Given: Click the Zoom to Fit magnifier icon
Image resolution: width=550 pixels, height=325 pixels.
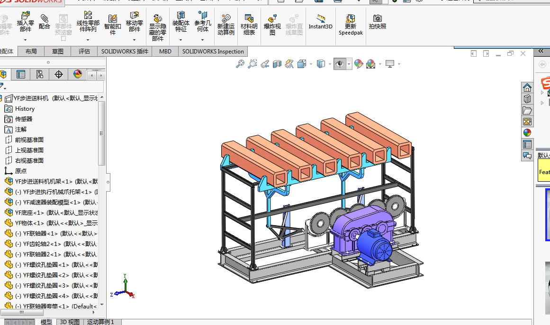Looking at the screenshot, I should 240,64.
